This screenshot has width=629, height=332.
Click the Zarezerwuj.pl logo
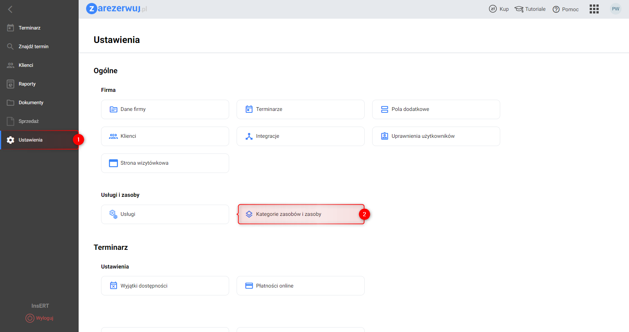pyautogui.click(x=116, y=9)
